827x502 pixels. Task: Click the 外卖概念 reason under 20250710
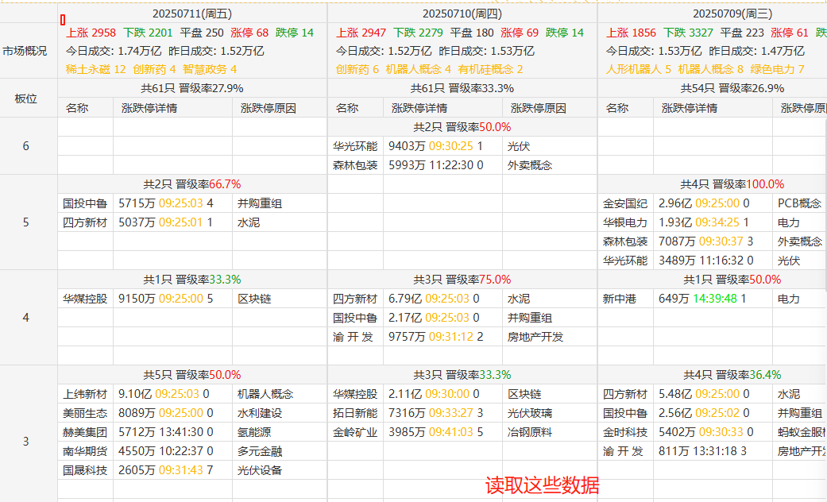coord(530,165)
